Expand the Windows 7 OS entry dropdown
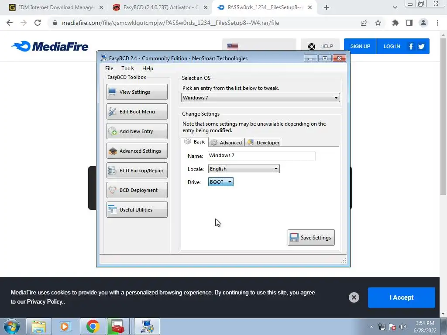This screenshot has height=335, width=447. [x=260, y=98]
